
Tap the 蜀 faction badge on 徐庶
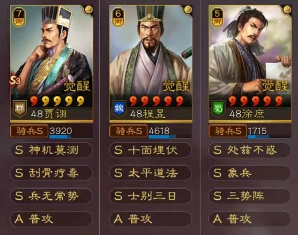(x=218, y=108)
